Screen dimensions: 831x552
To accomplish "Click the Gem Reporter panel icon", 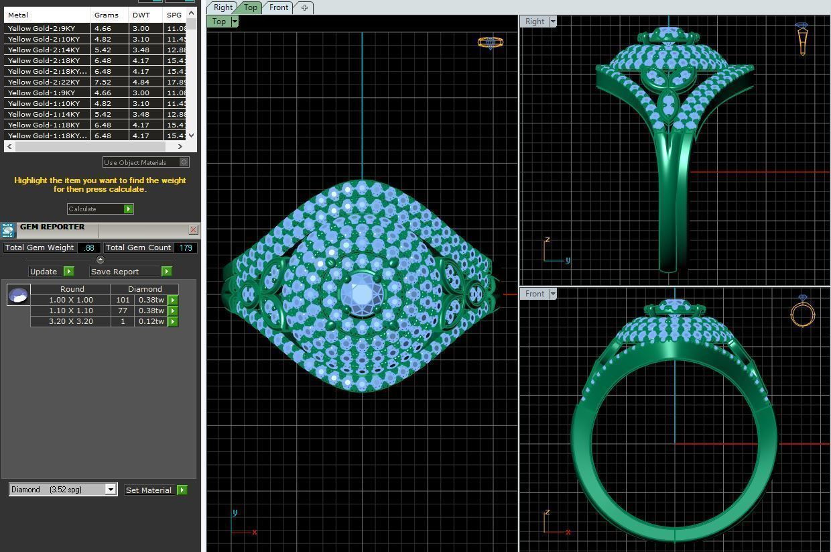I will point(8,230).
